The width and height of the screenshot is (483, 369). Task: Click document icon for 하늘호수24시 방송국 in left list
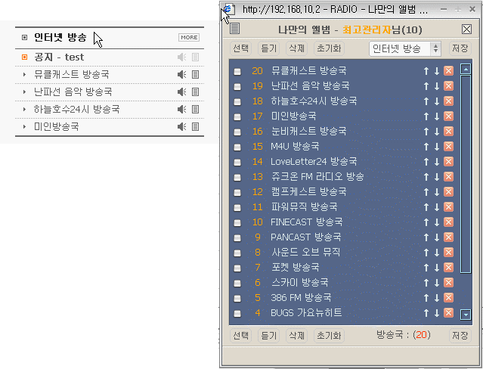click(x=195, y=109)
